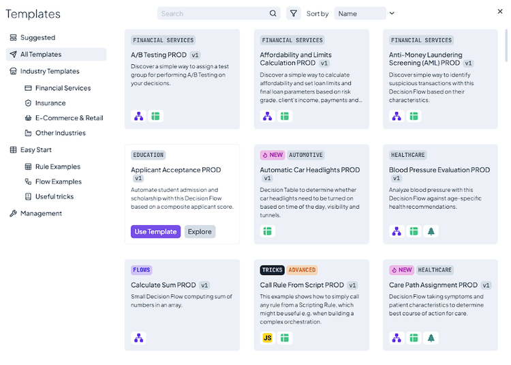The image size is (511, 365).
Task: Click the decision flow icon on Calculate Sum card
Action: click(x=138, y=338)
